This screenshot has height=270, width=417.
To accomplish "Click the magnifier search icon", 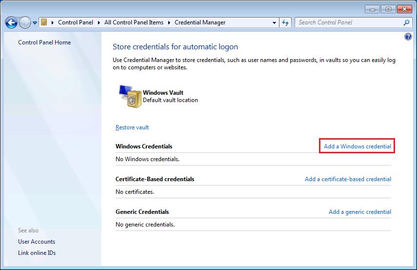I will (x=406, y=22).
